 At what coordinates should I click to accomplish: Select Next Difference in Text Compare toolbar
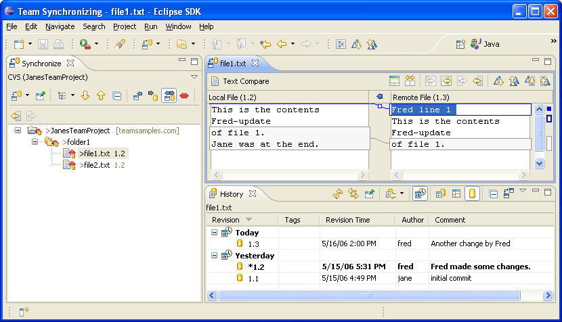(498, 81)
